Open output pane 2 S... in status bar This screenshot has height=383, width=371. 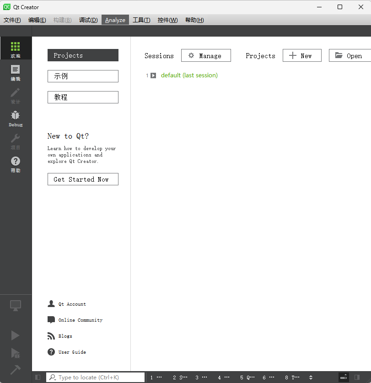tap(180, 378)
